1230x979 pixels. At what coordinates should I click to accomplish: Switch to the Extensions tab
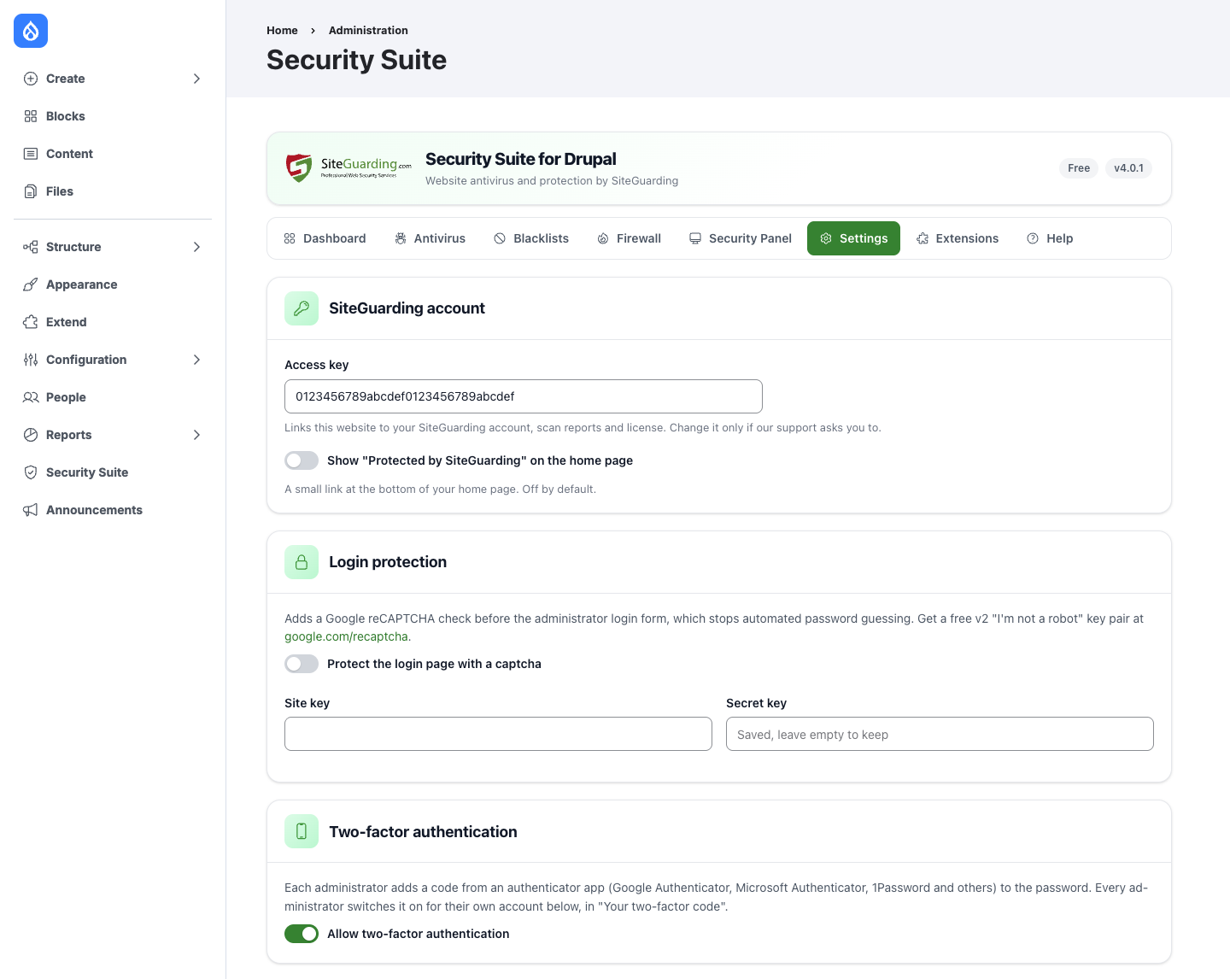(x=958, y=238)
